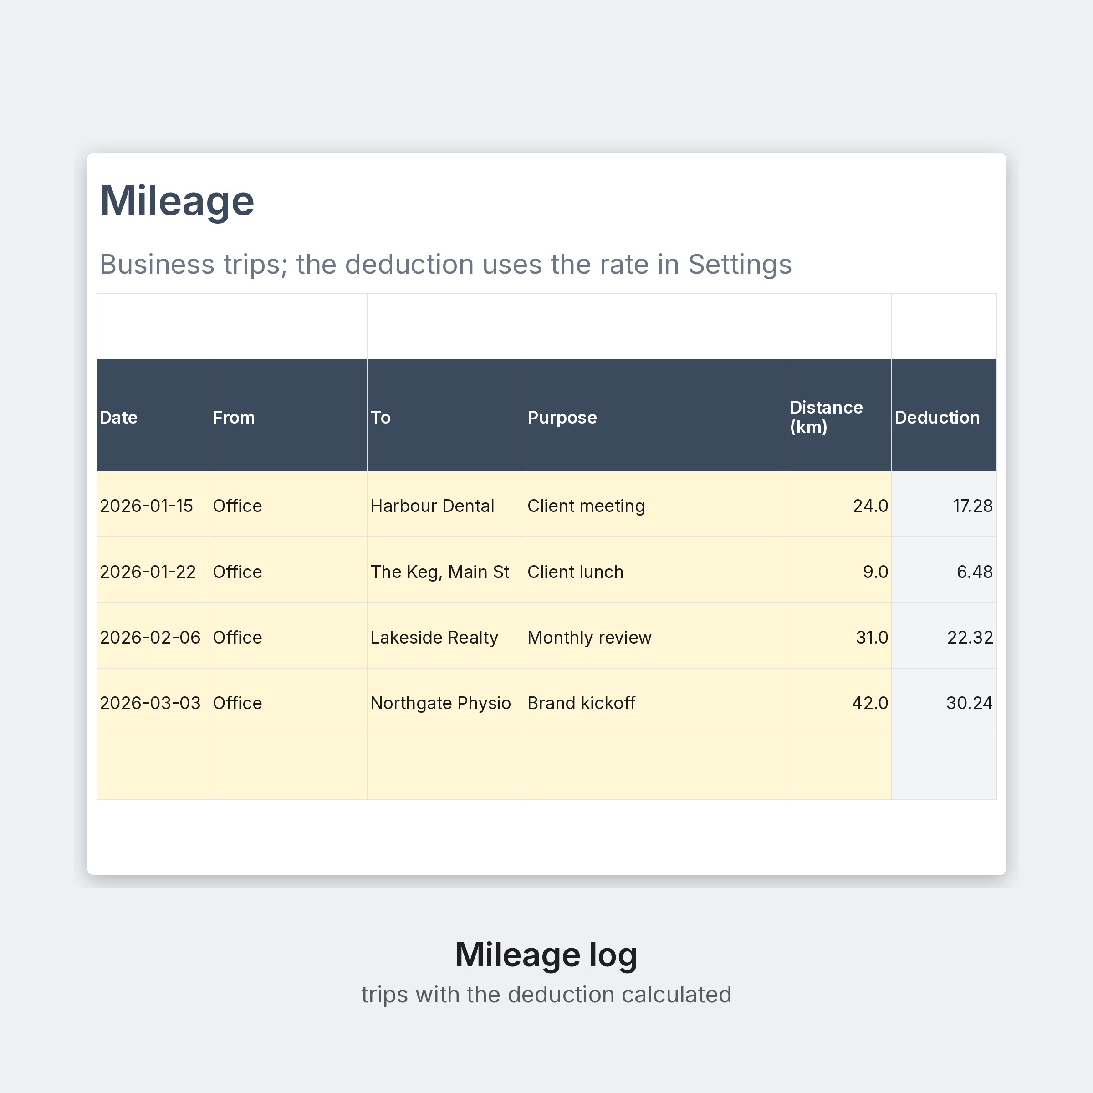Select the empty date cell in last row

coord(153,766)
